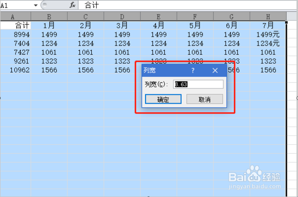298x197 pixels.
Task: Click 1061 in column H
Action: [268, 52]
